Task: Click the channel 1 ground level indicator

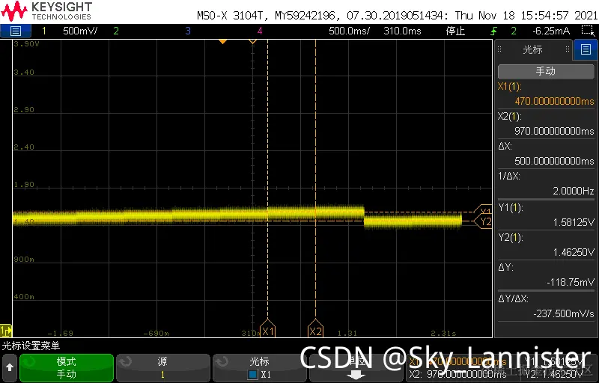Action: 6,331
